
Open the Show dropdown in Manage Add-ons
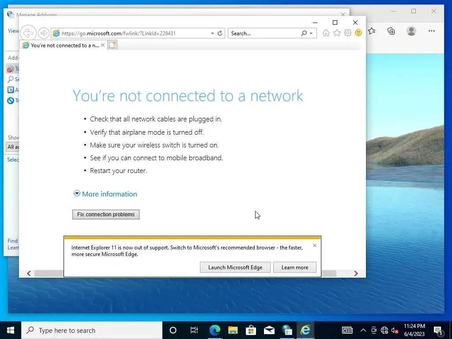(12, 147)
